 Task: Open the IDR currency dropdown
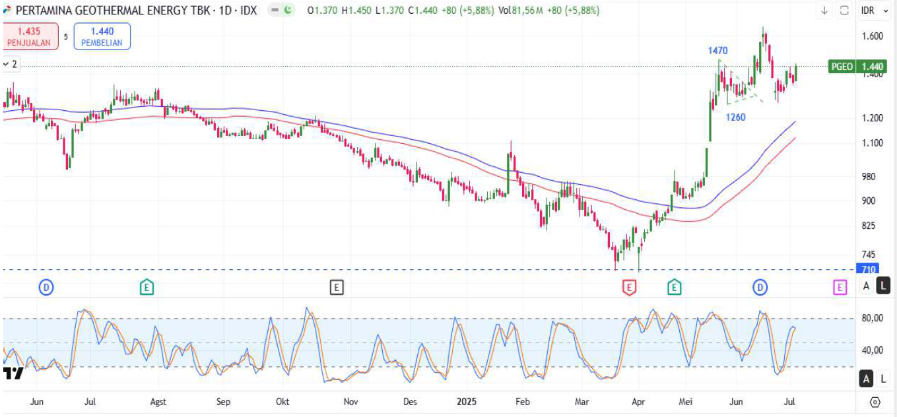[x=875, y=11]
